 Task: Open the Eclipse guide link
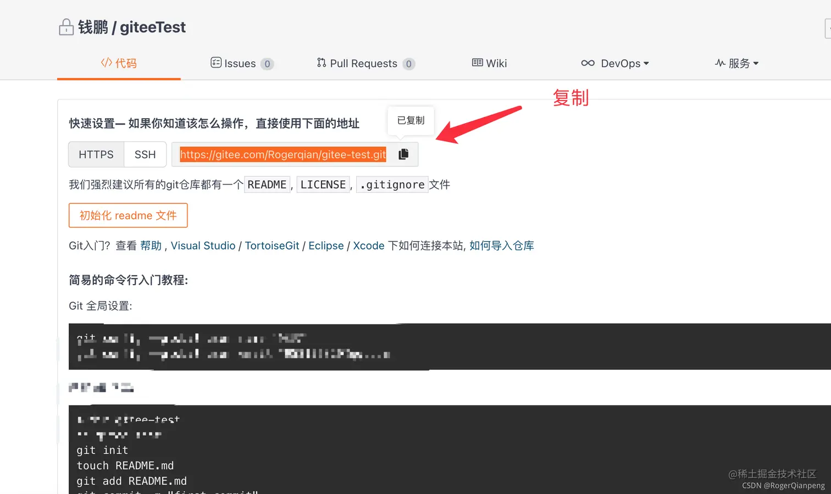326,246
